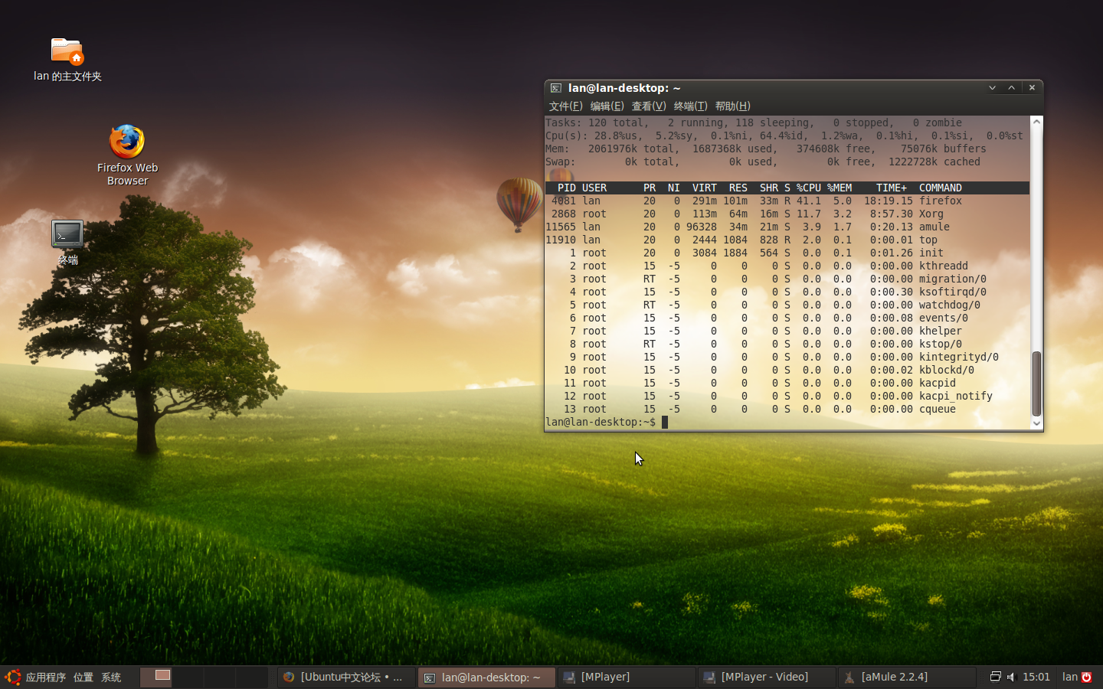The width and height of the screenshot is (1103, 689).
Task: Click the watchdog/0 process row
Action: coord(787,305)
